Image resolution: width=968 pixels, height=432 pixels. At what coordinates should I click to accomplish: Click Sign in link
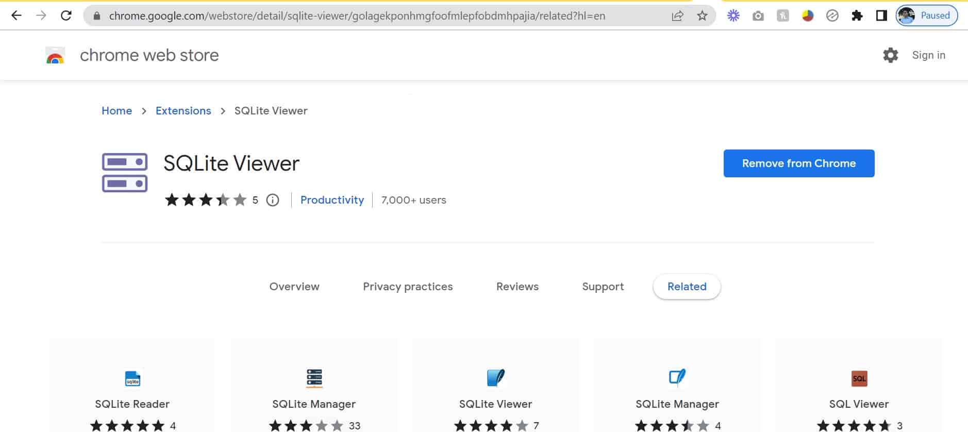pos(928,55)
